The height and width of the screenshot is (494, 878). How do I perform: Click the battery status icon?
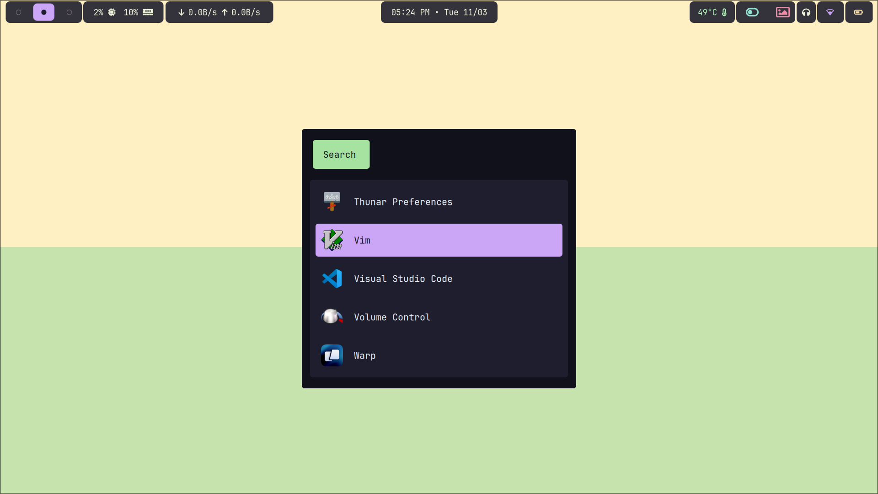pos(858,12)
